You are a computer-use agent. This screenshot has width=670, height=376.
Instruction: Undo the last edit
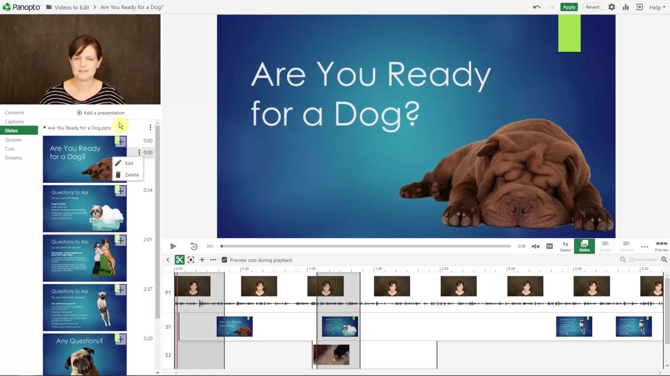(537, 7)
